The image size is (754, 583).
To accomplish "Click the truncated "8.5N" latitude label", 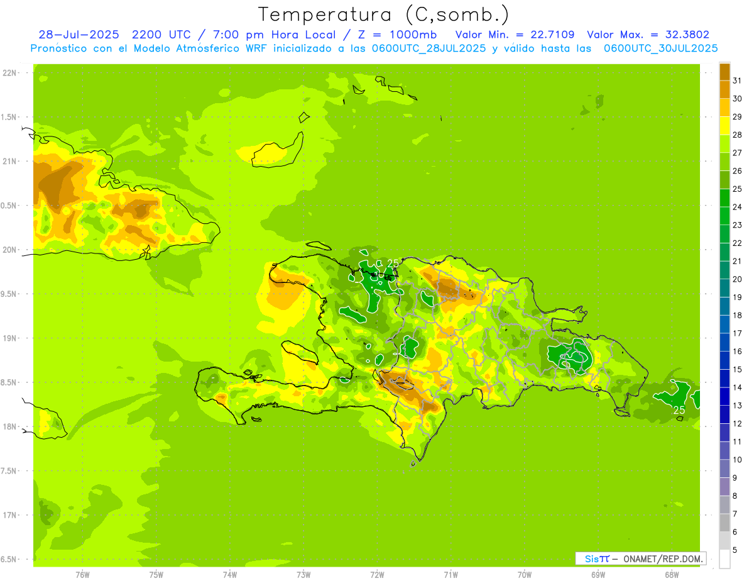I will [x=9, y=382].
